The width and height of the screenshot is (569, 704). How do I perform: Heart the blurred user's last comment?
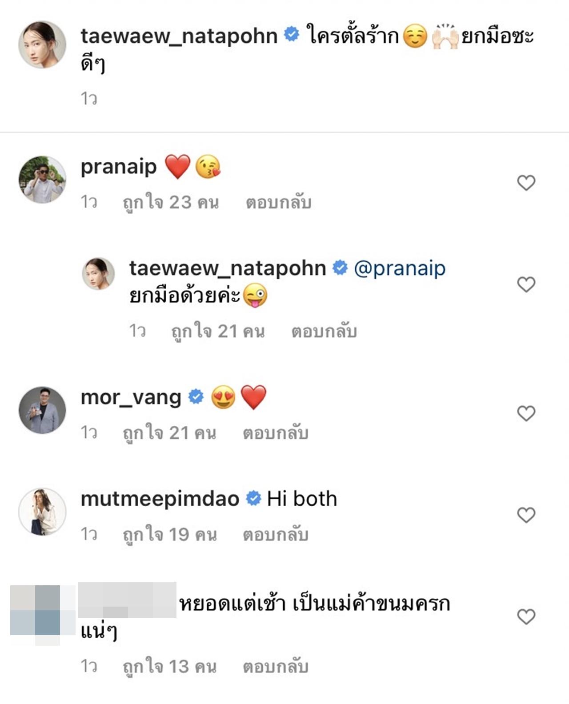tap(526, 617)
